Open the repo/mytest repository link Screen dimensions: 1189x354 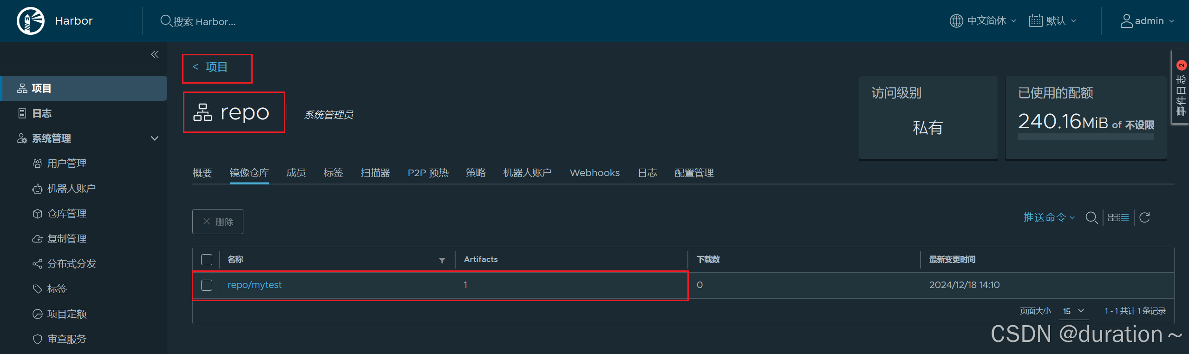[255, 285]
